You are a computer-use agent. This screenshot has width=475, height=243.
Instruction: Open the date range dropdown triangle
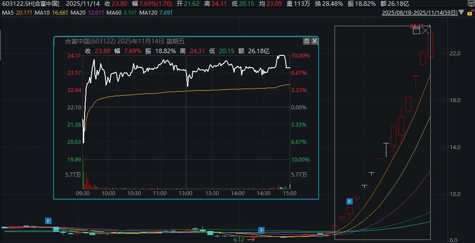click(x=462, y=13)
